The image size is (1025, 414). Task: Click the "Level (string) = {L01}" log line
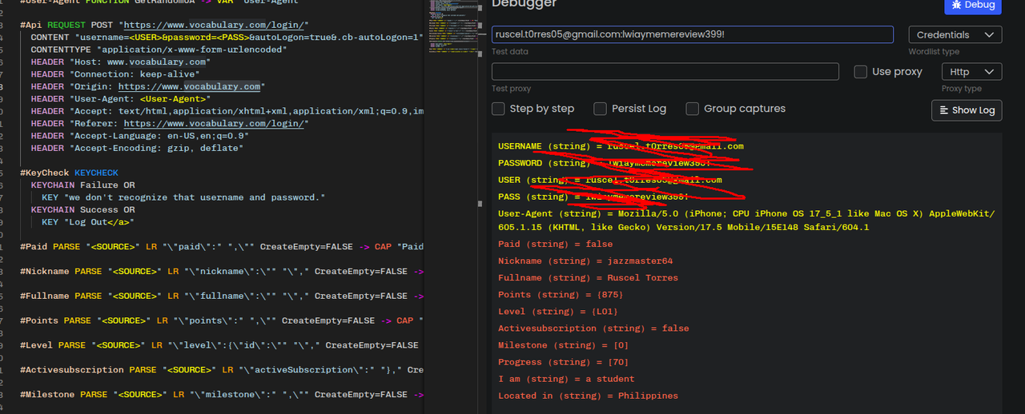(558, 312)
